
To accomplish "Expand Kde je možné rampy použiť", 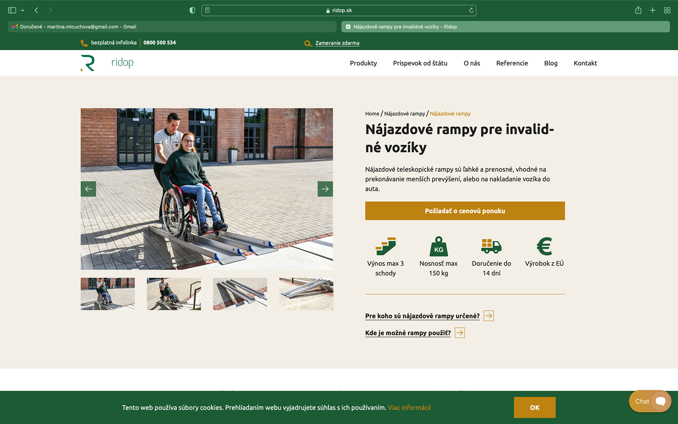I will point(408,333).
